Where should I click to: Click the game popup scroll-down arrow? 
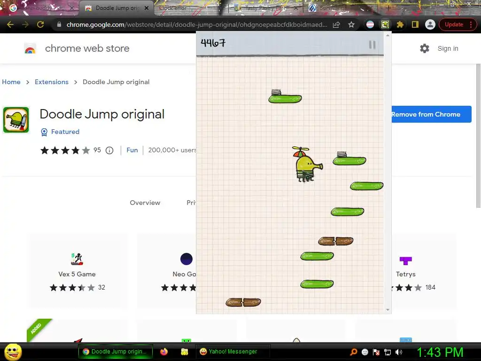388,310
